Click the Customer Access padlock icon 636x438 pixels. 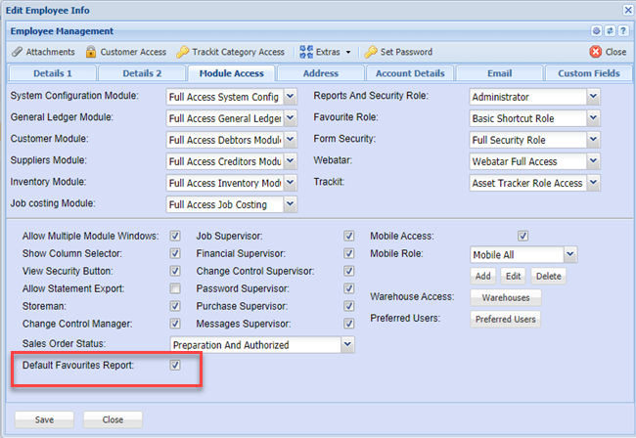(91, 52)
